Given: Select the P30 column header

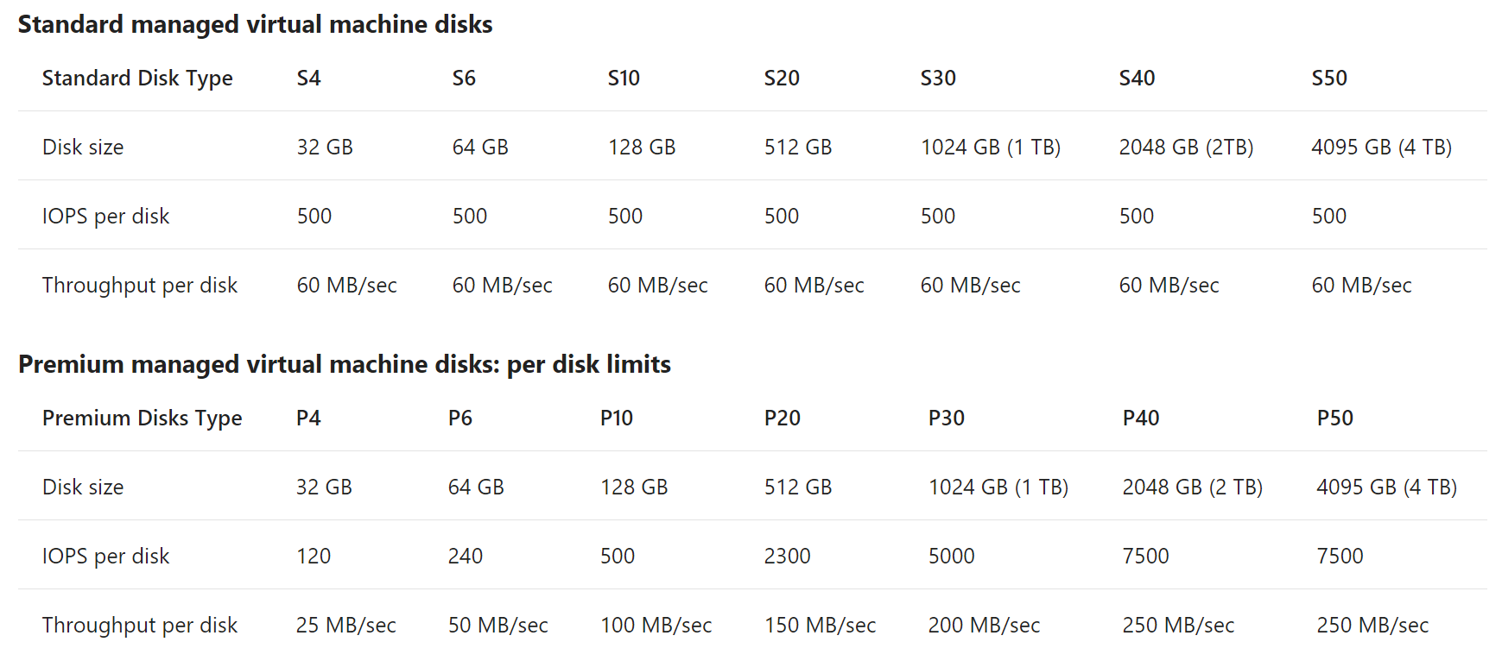Looking at the screenshot, I should [946, 418].
